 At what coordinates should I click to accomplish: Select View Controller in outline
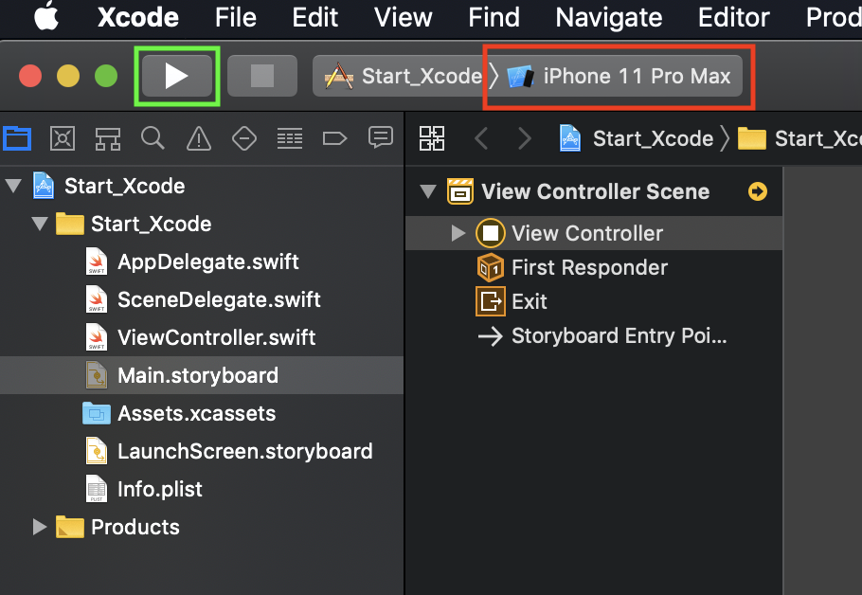(594, 233)
